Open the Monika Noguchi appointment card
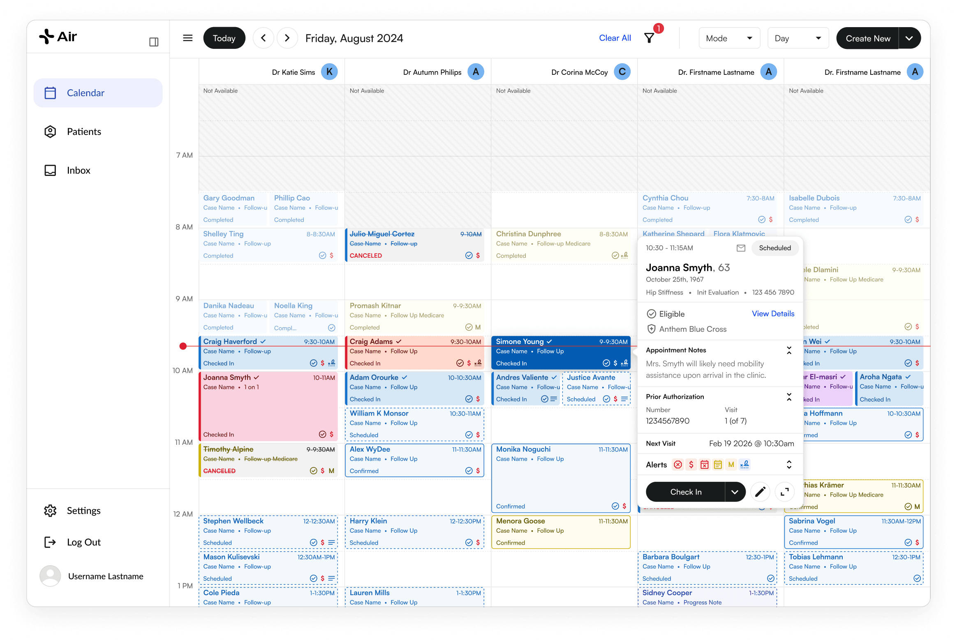The width and height of the screenshot is (957, 640). pyautogui.click(x=561, y=478)
